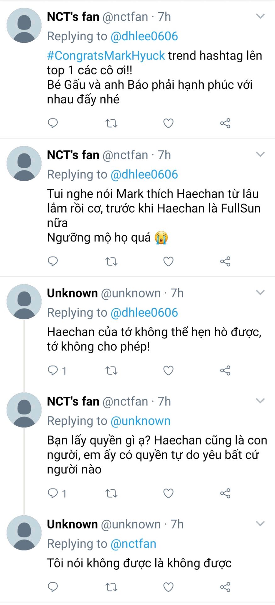Open the Unknown profile picture on the third tweet
This screenshot has height=605, width=275.
click(24, 302)
